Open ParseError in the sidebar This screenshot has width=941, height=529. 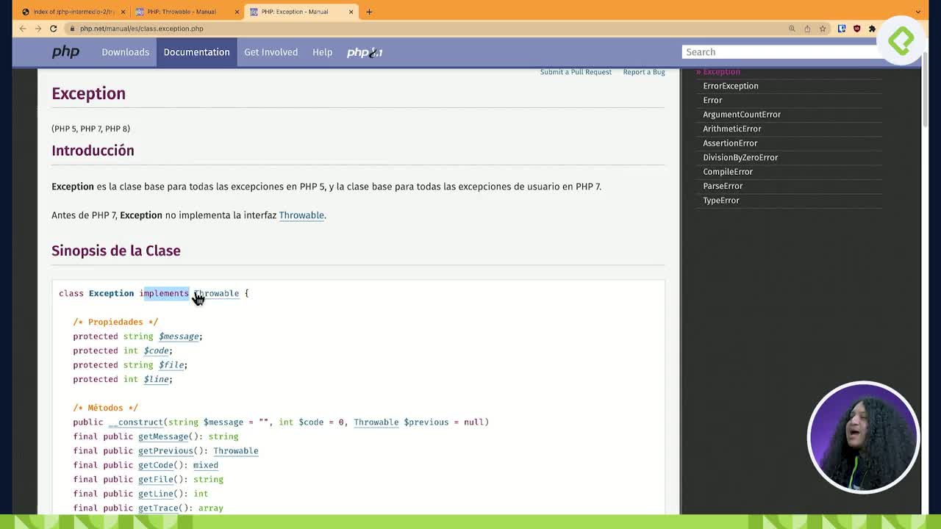point(723,186)
